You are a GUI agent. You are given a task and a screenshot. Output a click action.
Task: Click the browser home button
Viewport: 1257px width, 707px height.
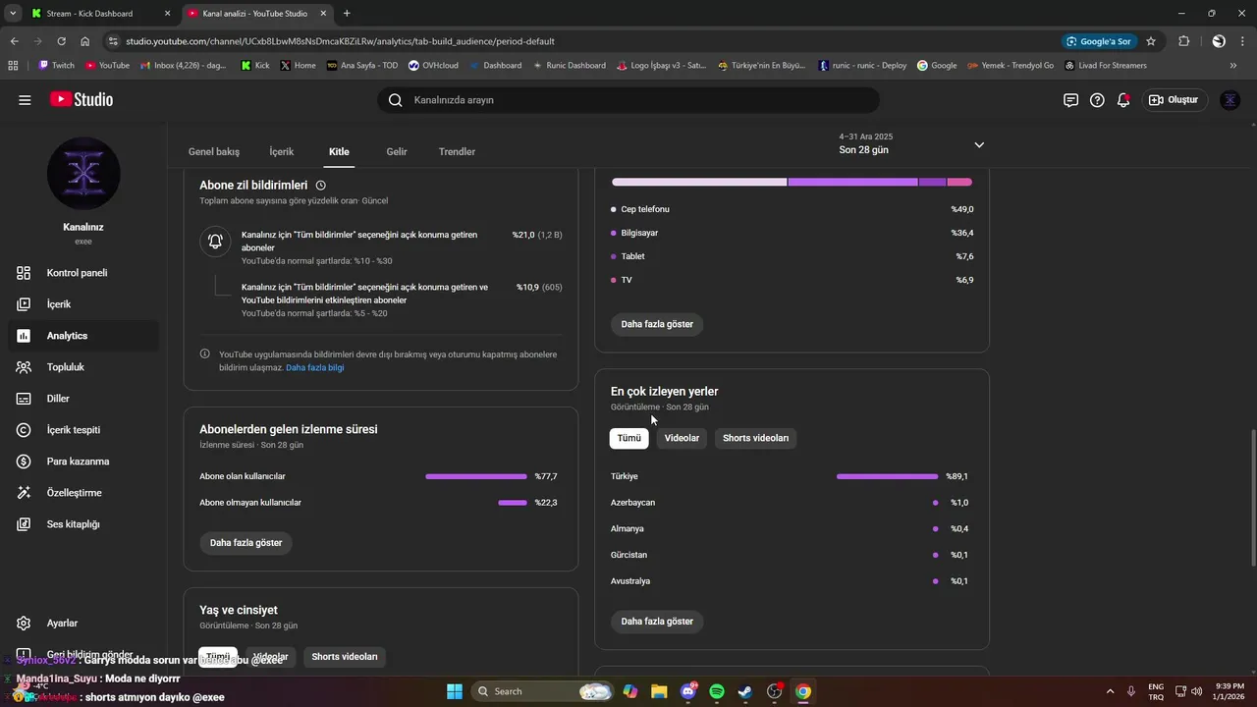pos(85,41)
